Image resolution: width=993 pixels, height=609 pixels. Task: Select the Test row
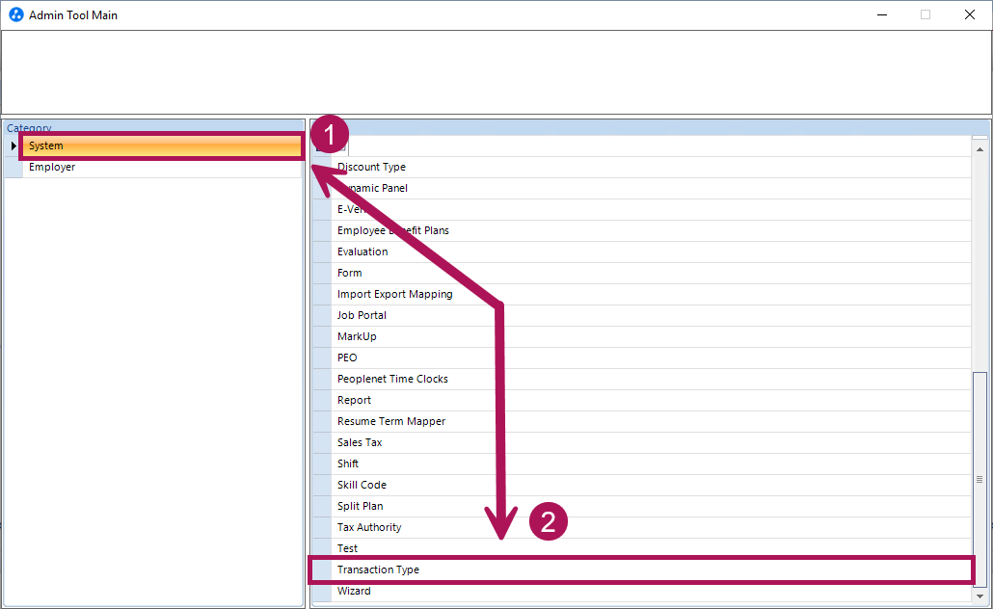click(651, 549)
